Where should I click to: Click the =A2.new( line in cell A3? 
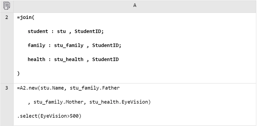(68, 88)
